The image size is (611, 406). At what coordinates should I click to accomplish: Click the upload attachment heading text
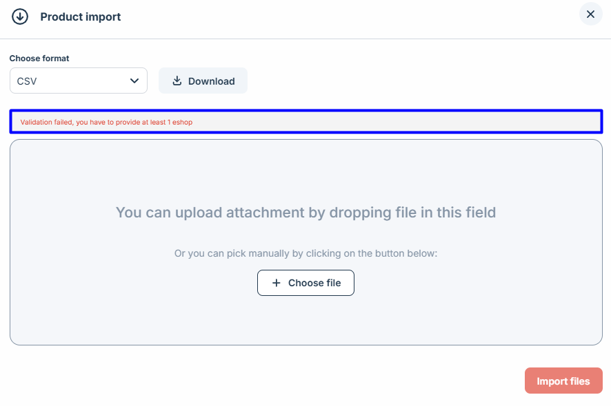(305, 212)
